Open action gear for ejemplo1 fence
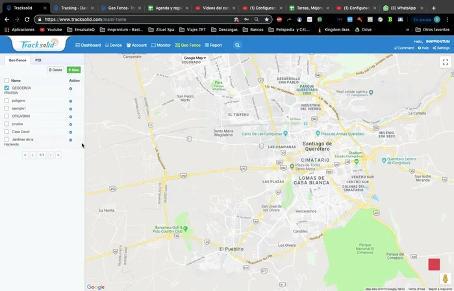 click(x=71, y=109)
